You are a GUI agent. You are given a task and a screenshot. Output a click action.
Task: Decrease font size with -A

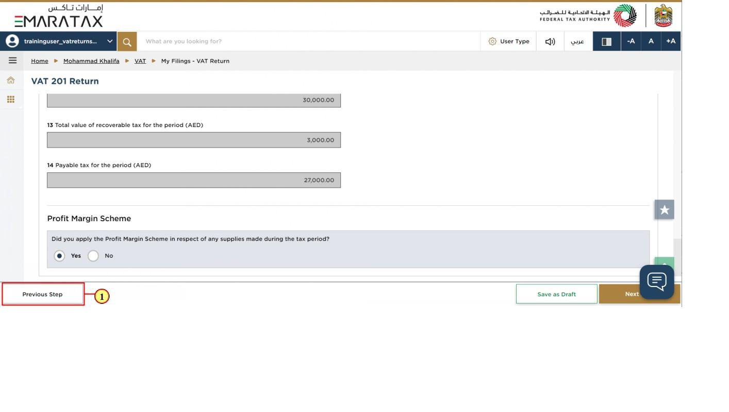pos(631,41)
